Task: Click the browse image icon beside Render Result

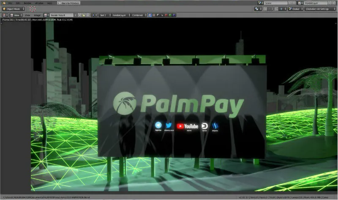Action: [x=46, y=15]
